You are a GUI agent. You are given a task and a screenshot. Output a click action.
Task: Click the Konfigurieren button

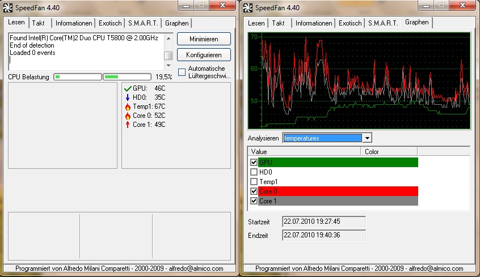tap(204, 55)
